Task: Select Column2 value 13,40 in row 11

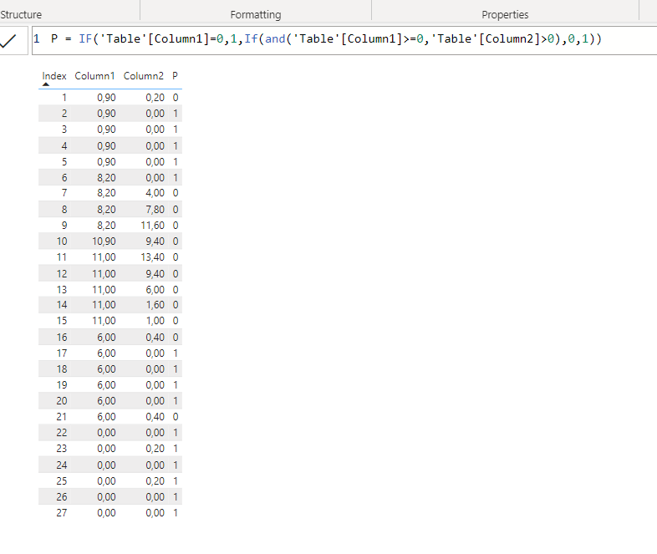Action: tap(152, 257)
